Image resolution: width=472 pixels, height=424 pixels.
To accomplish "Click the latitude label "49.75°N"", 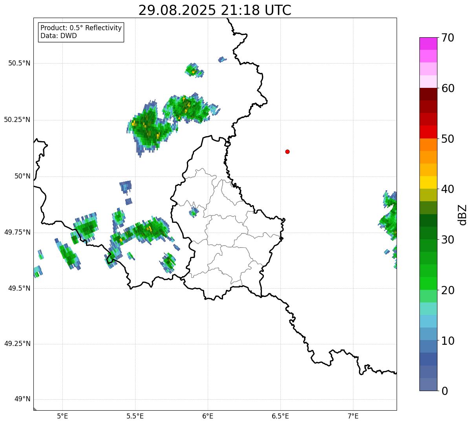I will pyautogui.click(x=17, y=233).
